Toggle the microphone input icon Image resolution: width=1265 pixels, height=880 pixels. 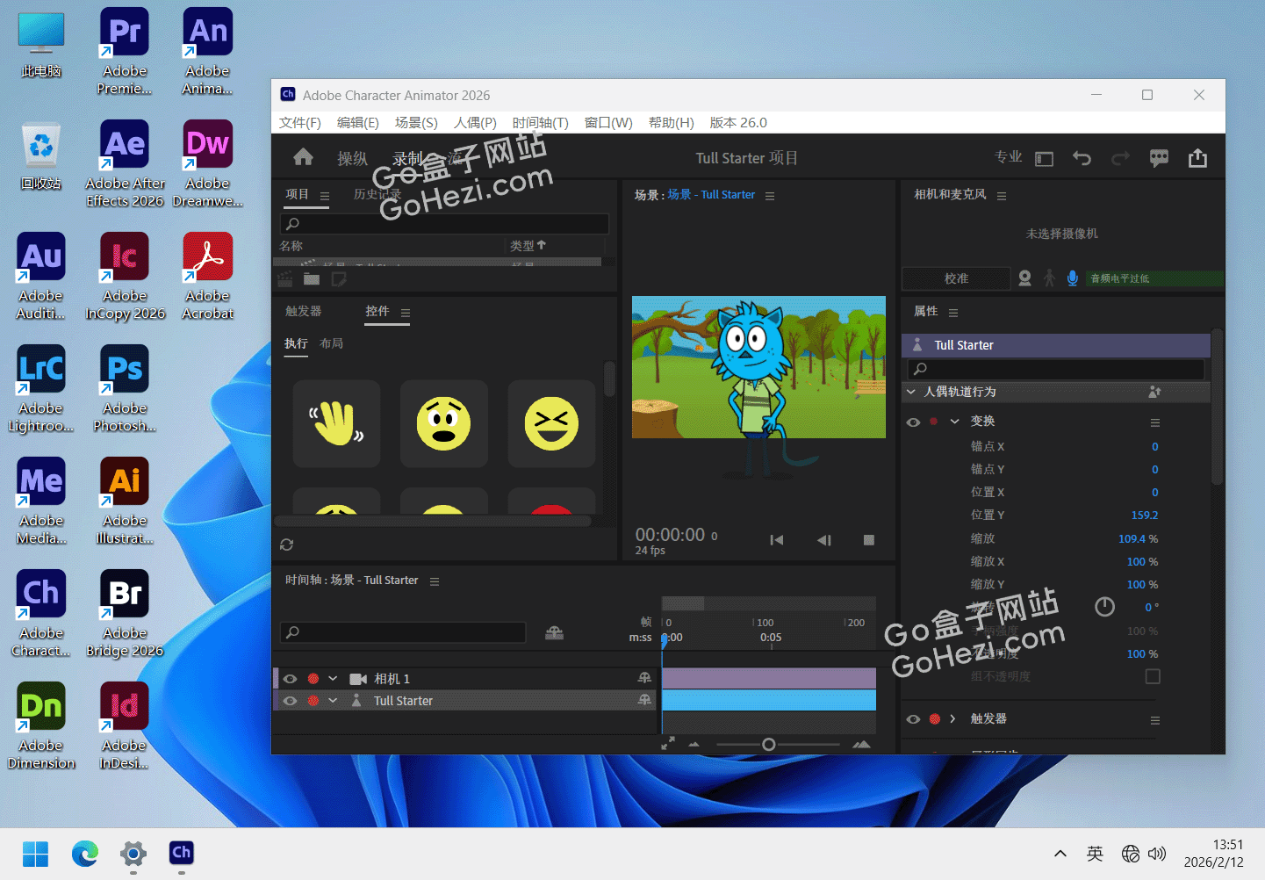point(1072,278)
